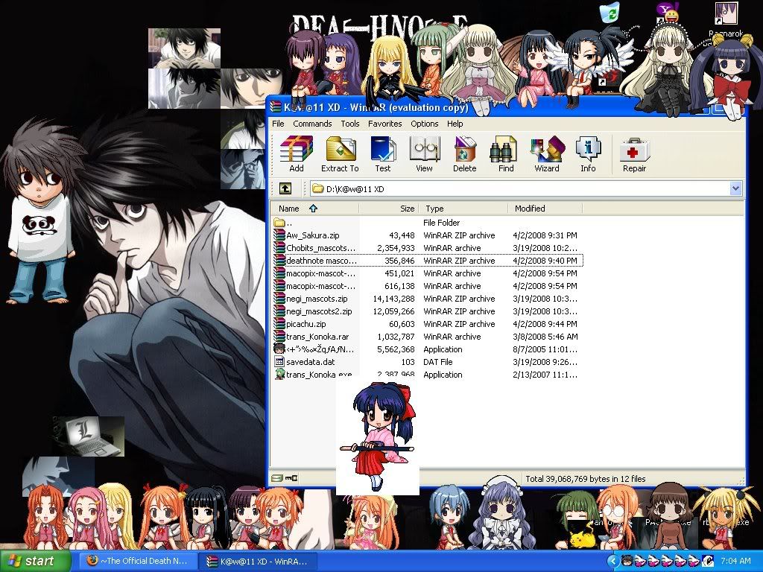Open the Options menu
Viewport: 763px width, 572px height.
424,124
